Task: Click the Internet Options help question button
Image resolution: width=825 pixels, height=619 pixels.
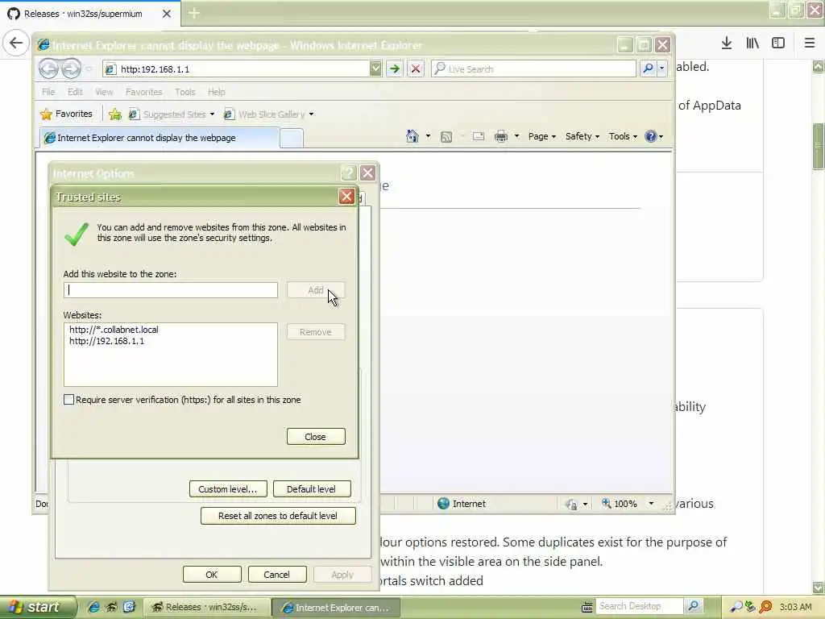Action: [348, 173]
